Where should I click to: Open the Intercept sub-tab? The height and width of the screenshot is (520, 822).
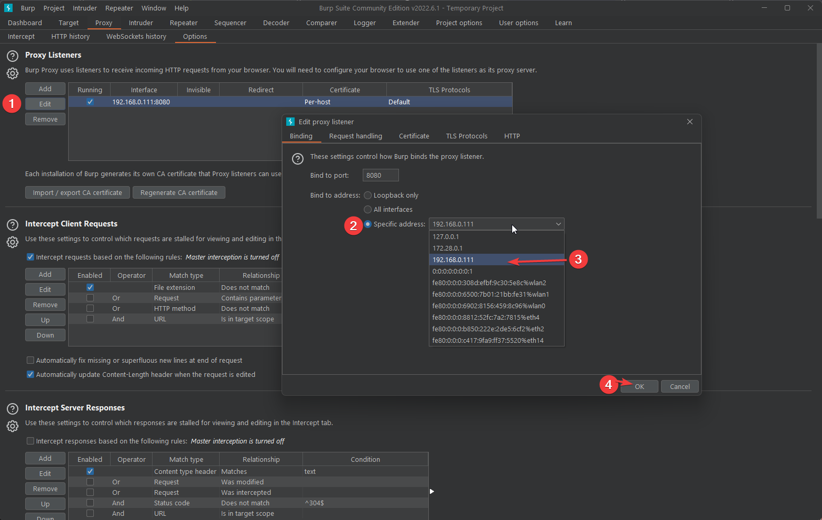(x=21, y=36)
